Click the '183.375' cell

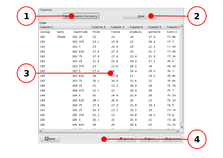[x=78, y=66]
